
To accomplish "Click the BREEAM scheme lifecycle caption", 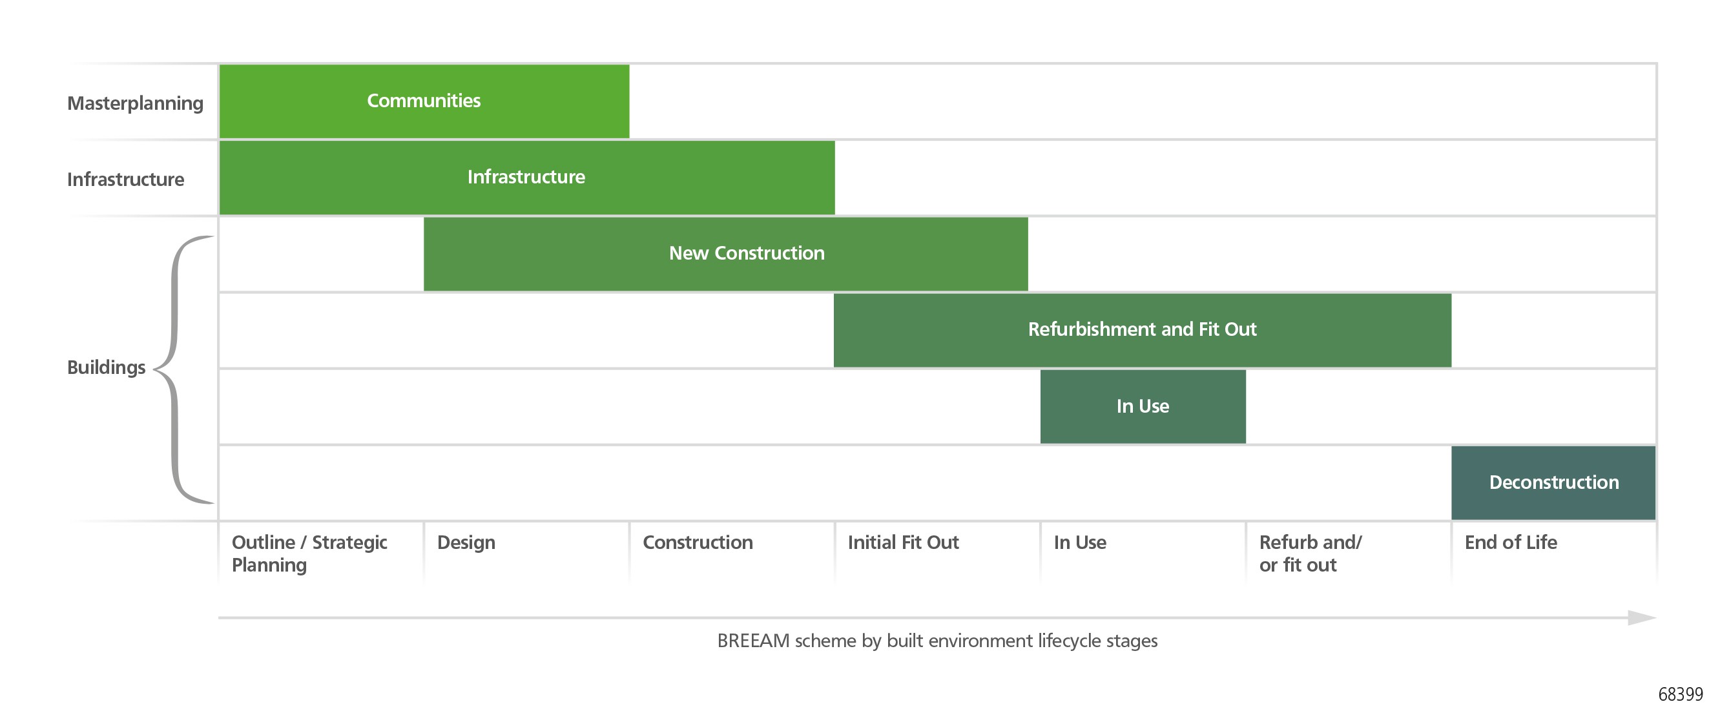I will 937,641.
